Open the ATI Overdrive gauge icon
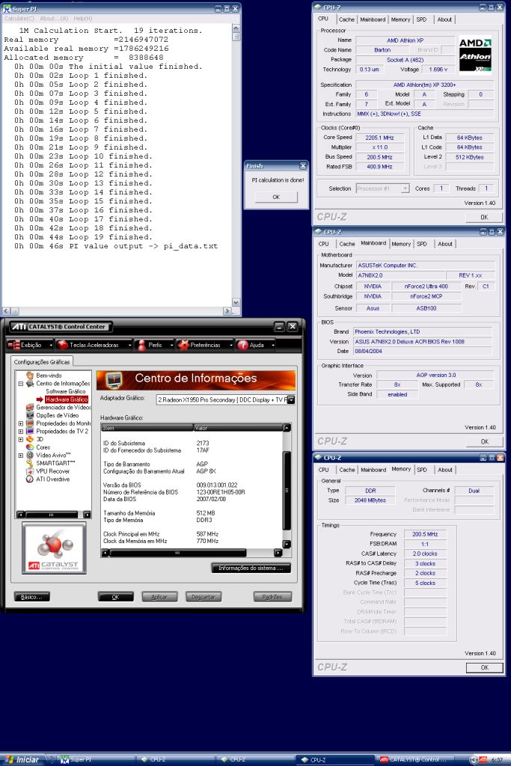 pyautogui.click(x=30, y=479)
